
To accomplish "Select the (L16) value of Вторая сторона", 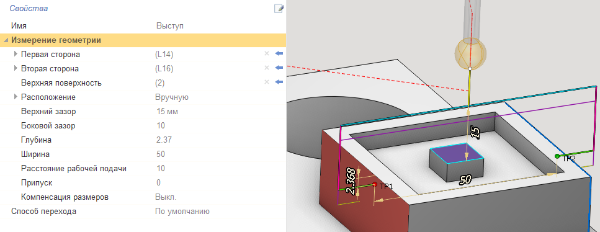I will pyautogui.click(x=164, y=68).
